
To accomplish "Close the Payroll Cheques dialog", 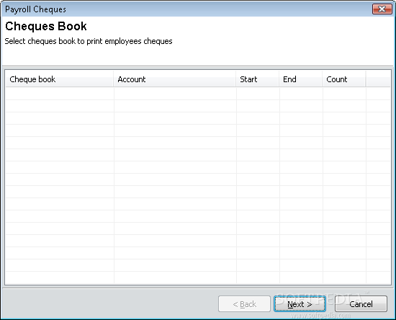I will click(382, 9).
